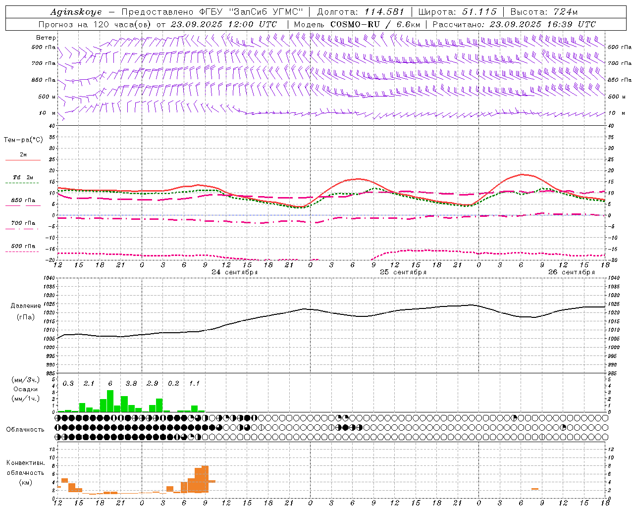Click the "Конвективн." convective cloud label
634x507 pixels.
[26, 463]
